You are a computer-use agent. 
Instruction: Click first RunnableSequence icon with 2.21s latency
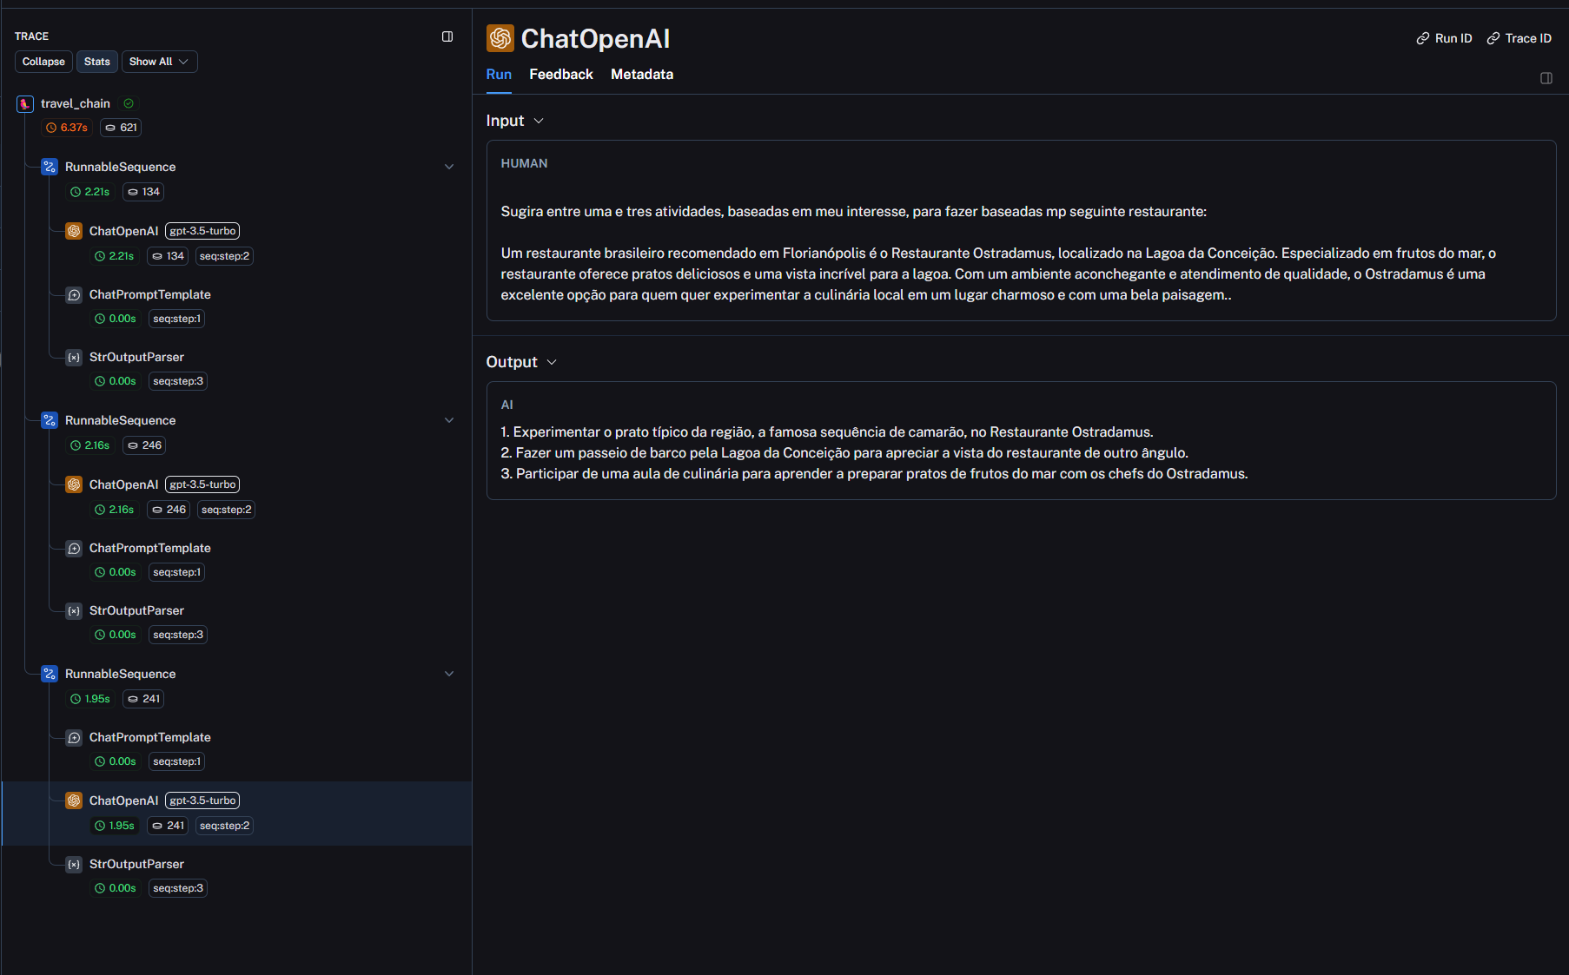tap(50, 167)
